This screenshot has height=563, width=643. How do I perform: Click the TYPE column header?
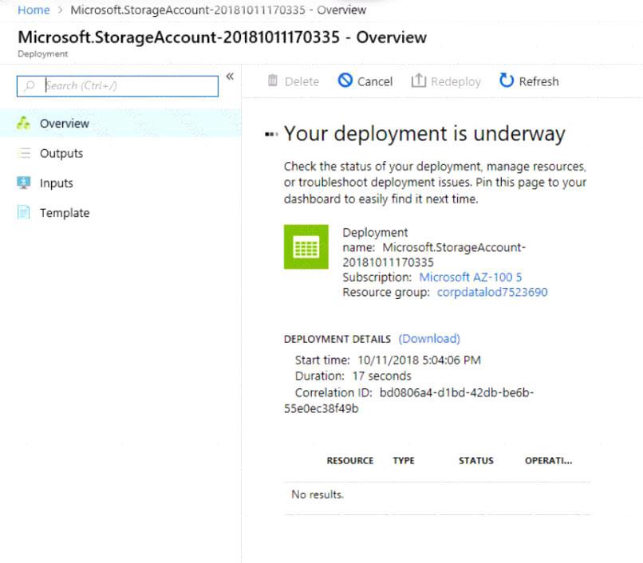404,460
